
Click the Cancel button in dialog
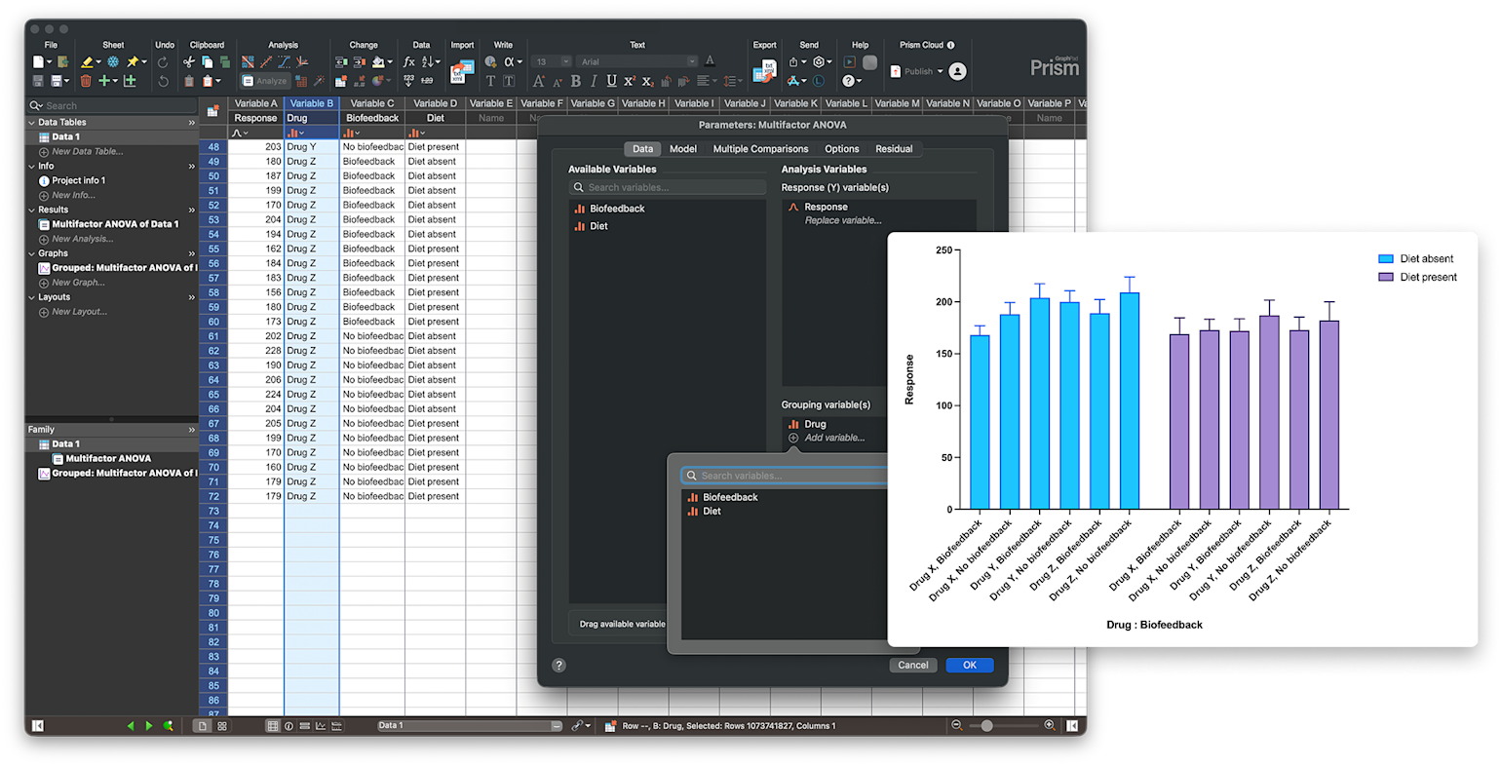912,665
